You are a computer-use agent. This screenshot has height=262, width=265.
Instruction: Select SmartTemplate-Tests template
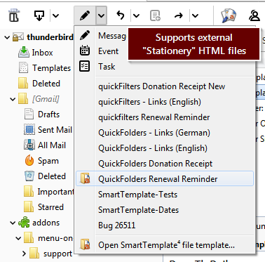[x=137, y=195]
